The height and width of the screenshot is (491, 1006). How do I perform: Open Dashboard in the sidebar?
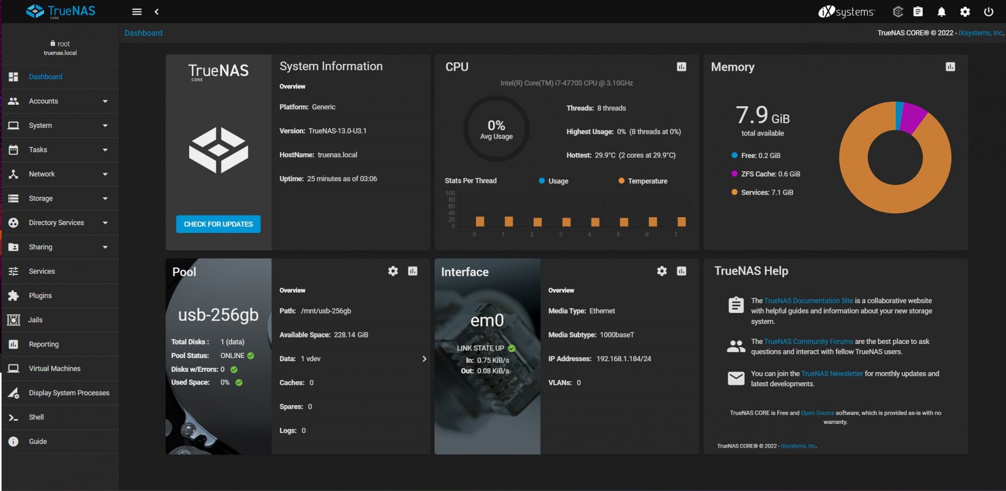[x=60, y=77]
